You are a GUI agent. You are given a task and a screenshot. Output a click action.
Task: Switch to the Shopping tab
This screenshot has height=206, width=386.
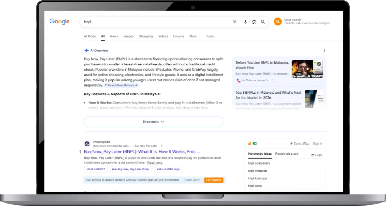click(146, 36)
